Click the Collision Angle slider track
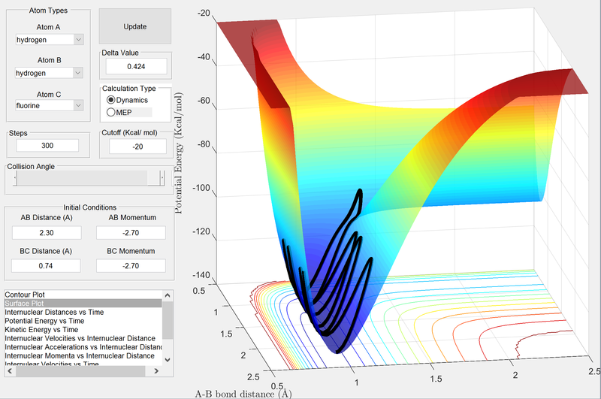Viewport: 601px width, 399px height. point(82,178)
